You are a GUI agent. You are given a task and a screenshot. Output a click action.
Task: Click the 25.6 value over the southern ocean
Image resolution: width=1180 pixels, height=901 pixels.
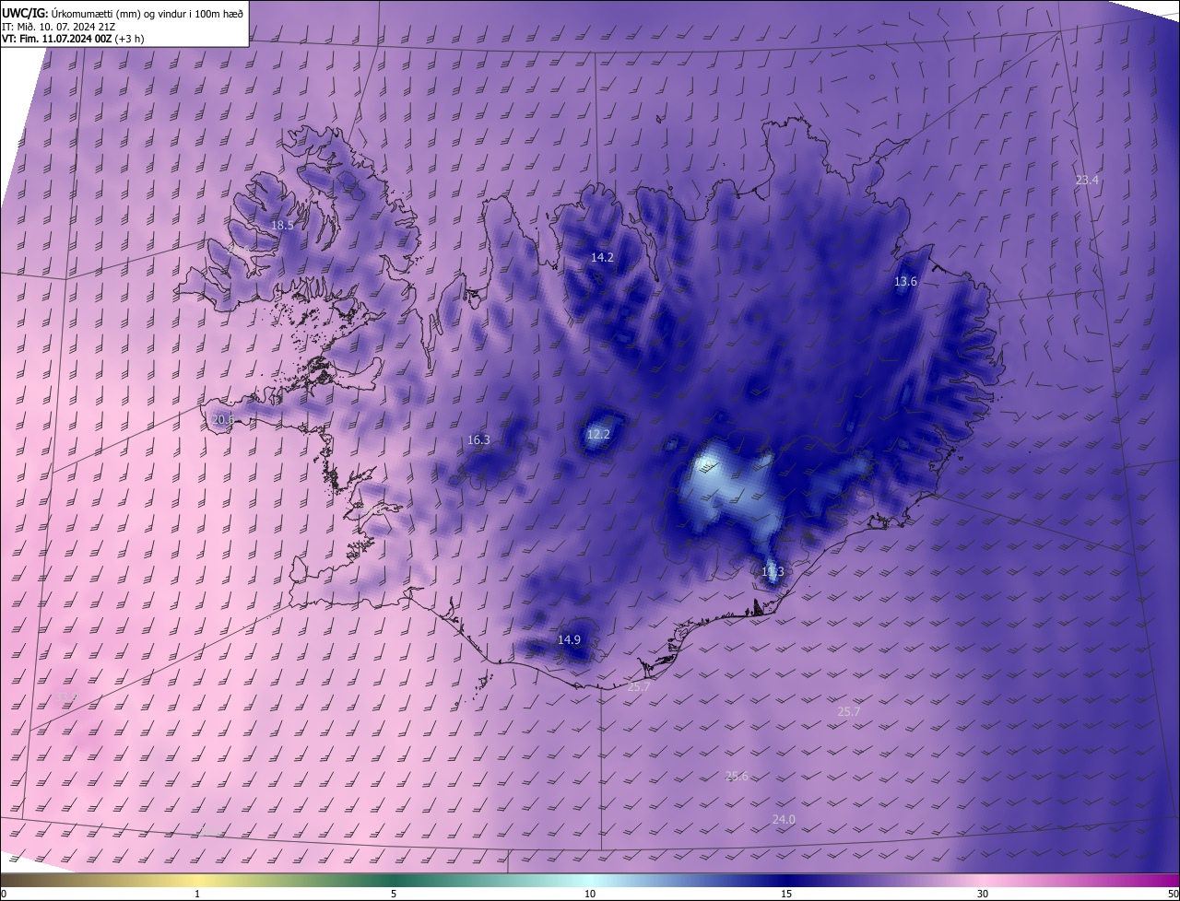point(737,777)
